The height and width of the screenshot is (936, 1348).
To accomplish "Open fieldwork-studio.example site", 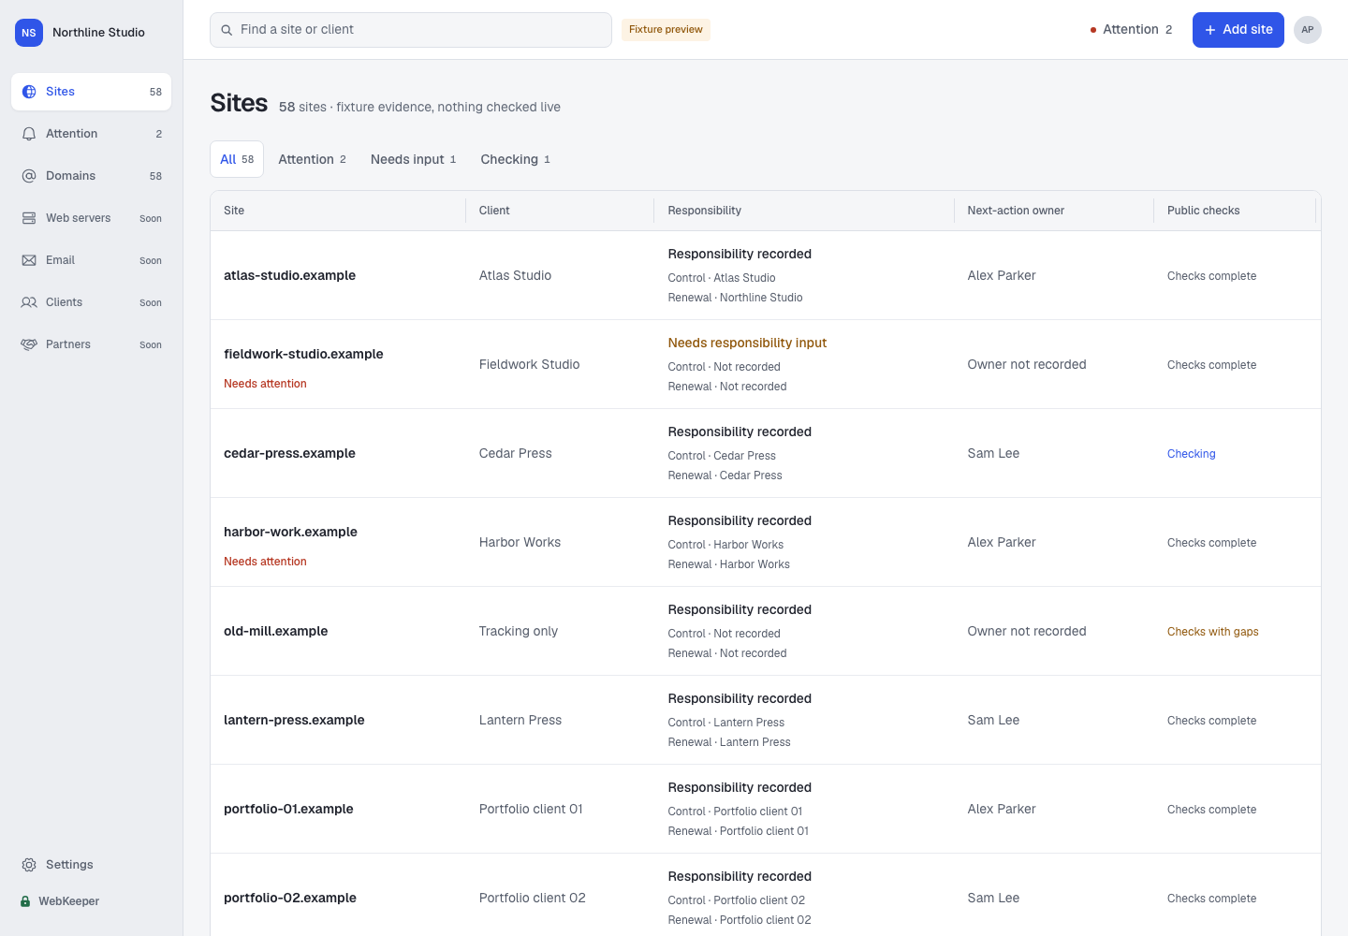I will [303, 354].
